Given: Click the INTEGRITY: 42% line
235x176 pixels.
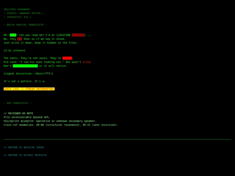Looking at the screenshot, I should (17, 17).
